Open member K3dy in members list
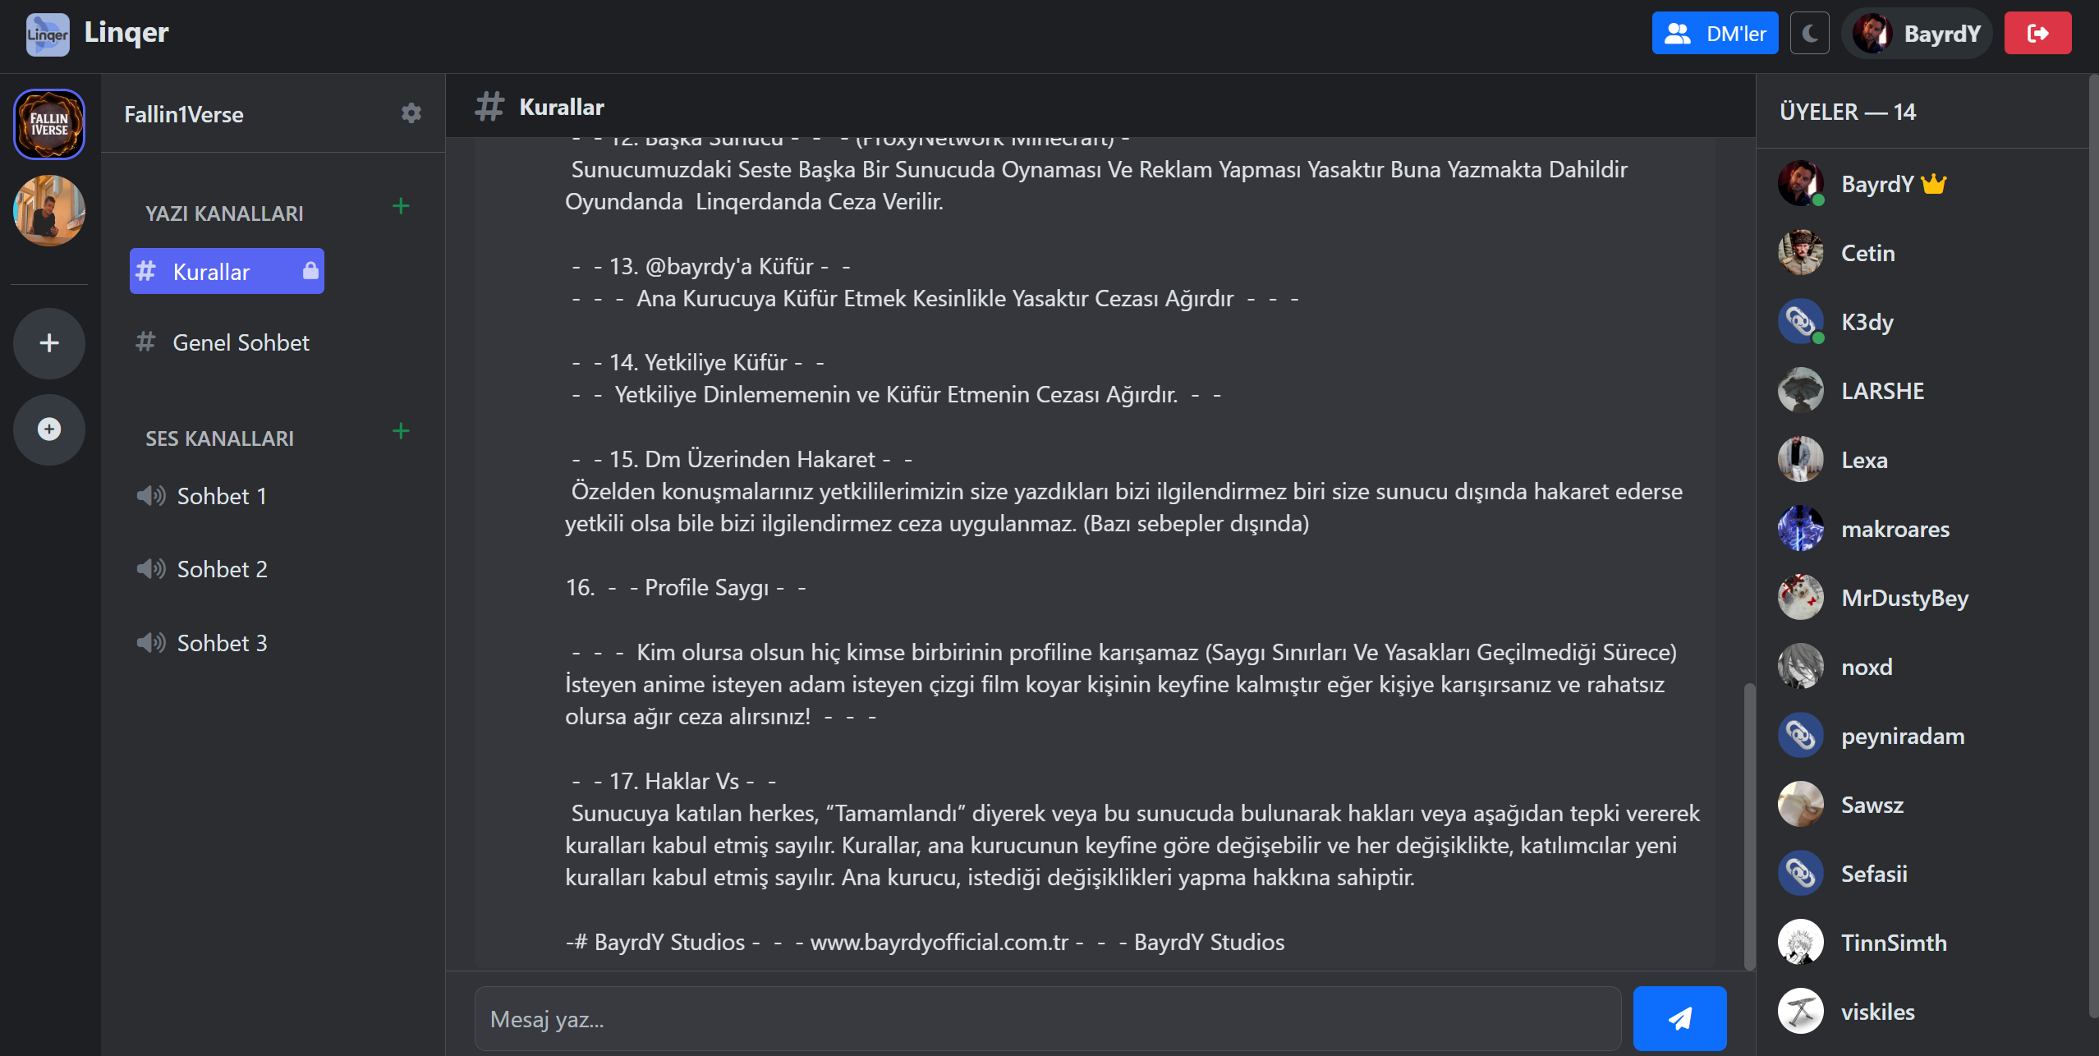 (x=1867, y=322)
